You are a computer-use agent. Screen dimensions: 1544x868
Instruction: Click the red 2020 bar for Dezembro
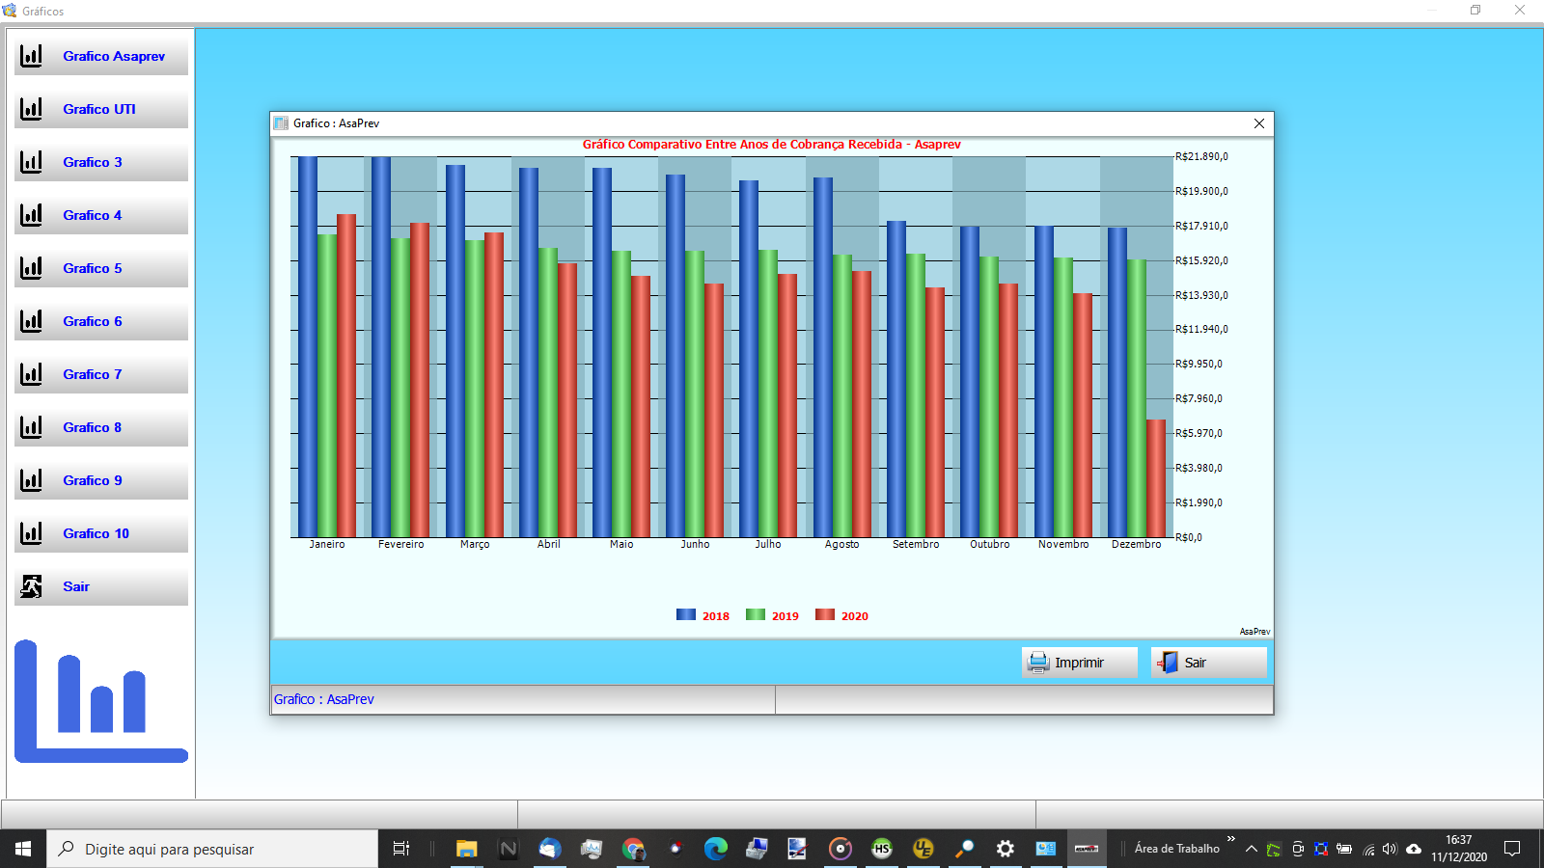[x=1156, y=478]
